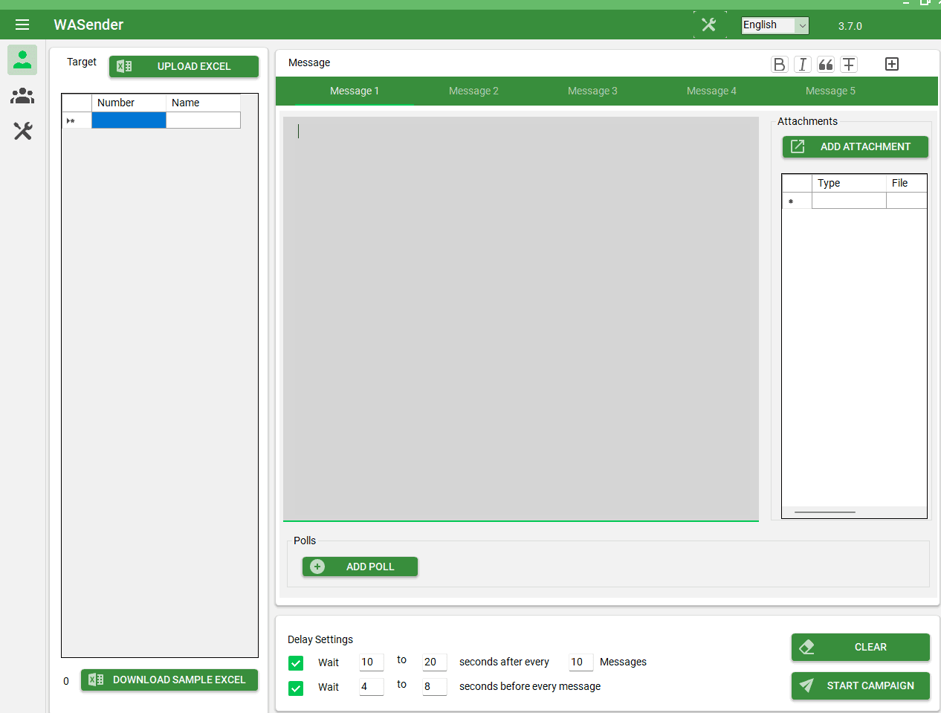Click the UPLOAD EXCEL button
941x713 pixels.
184,66
